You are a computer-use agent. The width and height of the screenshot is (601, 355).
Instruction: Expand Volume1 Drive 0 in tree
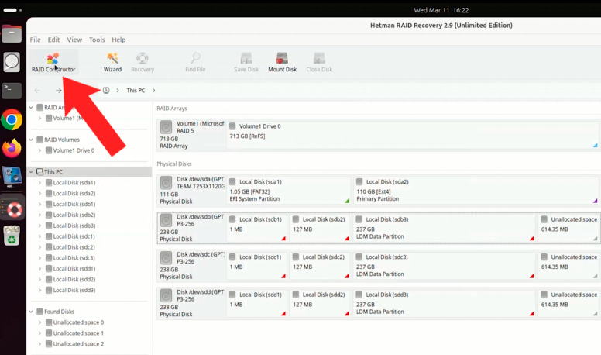(39, 150)
